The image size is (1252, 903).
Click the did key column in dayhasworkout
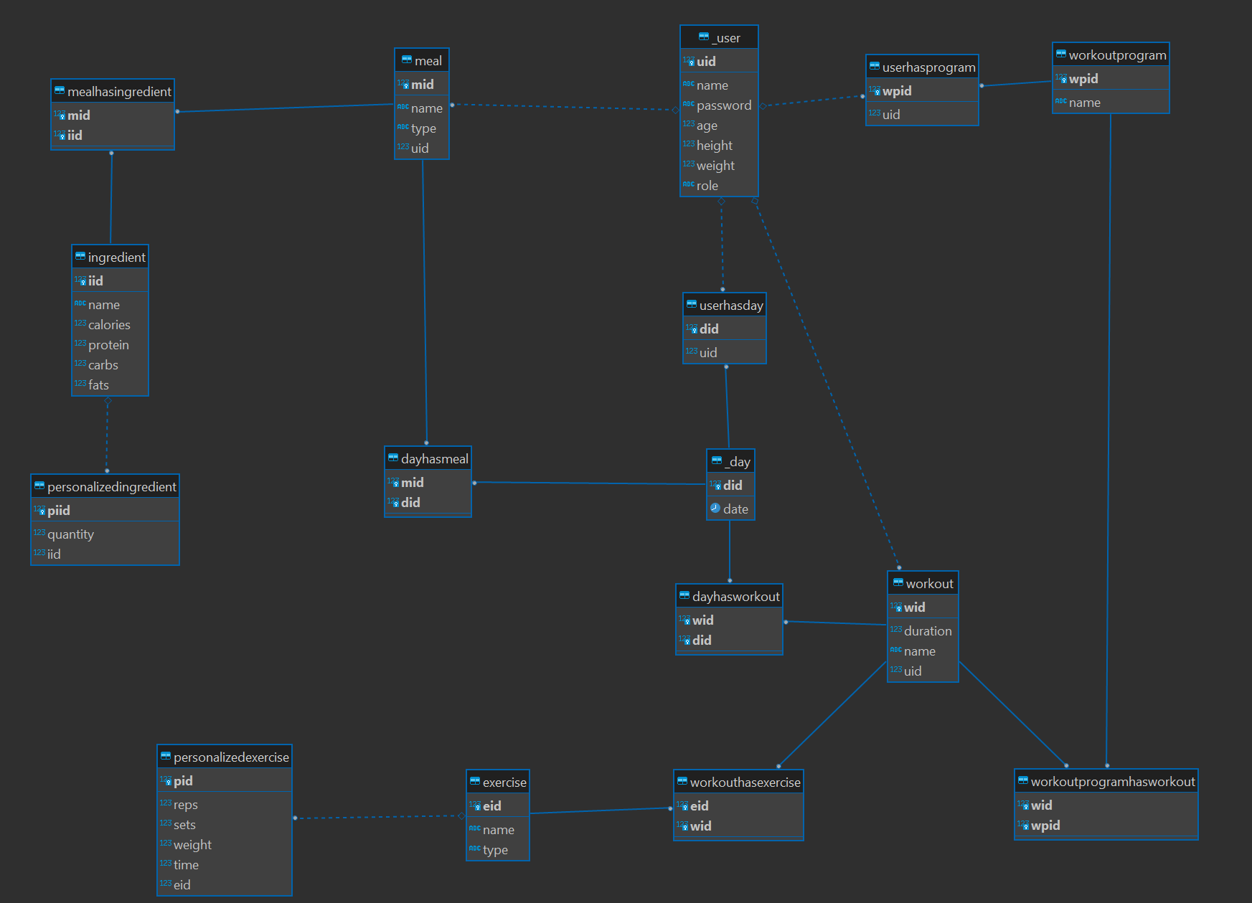pos(701,640)
